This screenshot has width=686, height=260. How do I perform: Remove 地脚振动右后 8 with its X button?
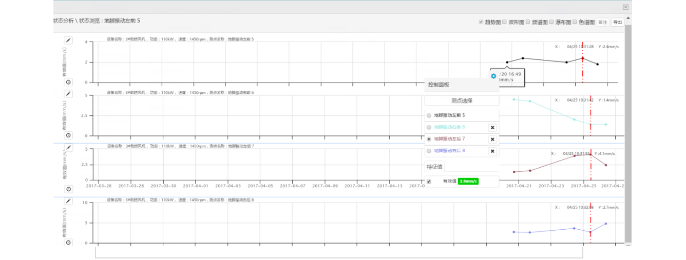[x=492, y=151]
